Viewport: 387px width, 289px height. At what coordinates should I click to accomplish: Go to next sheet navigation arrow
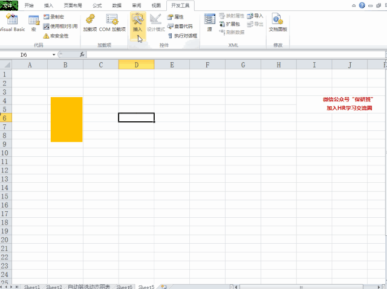[11, 287]
